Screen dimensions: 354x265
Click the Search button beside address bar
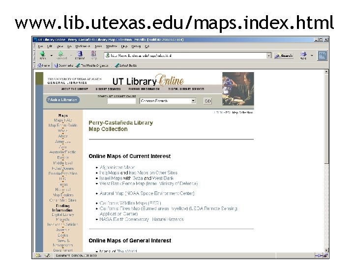click(x=284, y=55)
